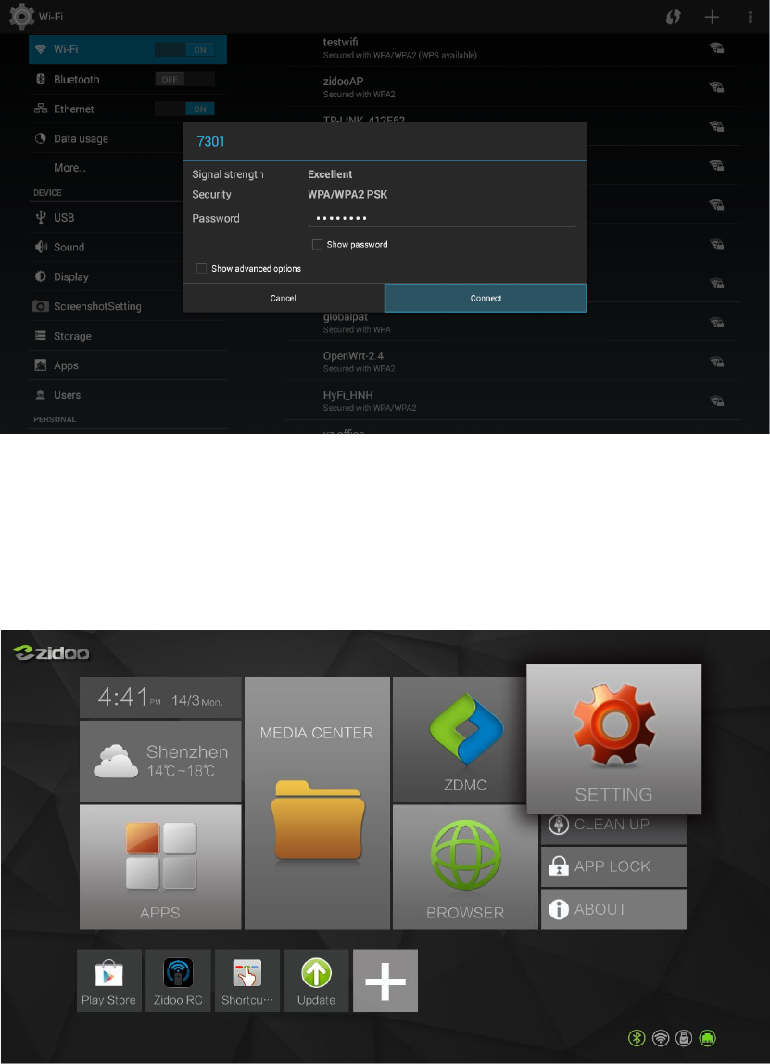Open the SETTING gear tile
The height and width of the screenshot is (1064, 770).
(613, 739)
